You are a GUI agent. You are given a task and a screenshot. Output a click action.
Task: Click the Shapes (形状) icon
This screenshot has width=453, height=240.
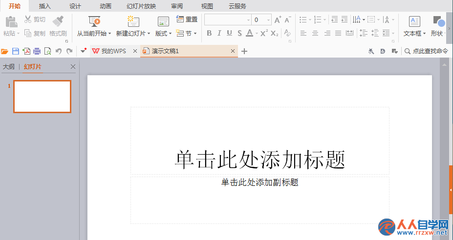[438, 21]
